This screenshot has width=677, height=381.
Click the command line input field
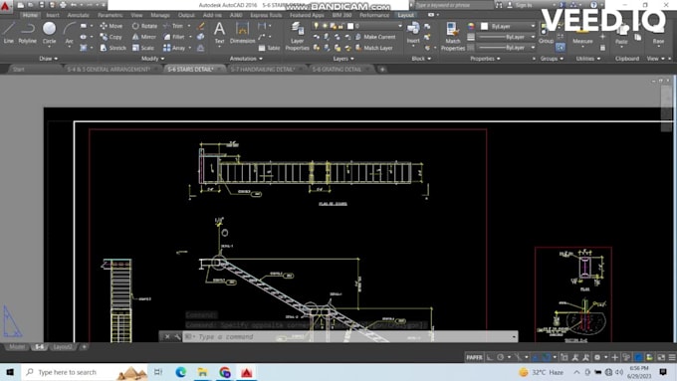click(349, 336)
